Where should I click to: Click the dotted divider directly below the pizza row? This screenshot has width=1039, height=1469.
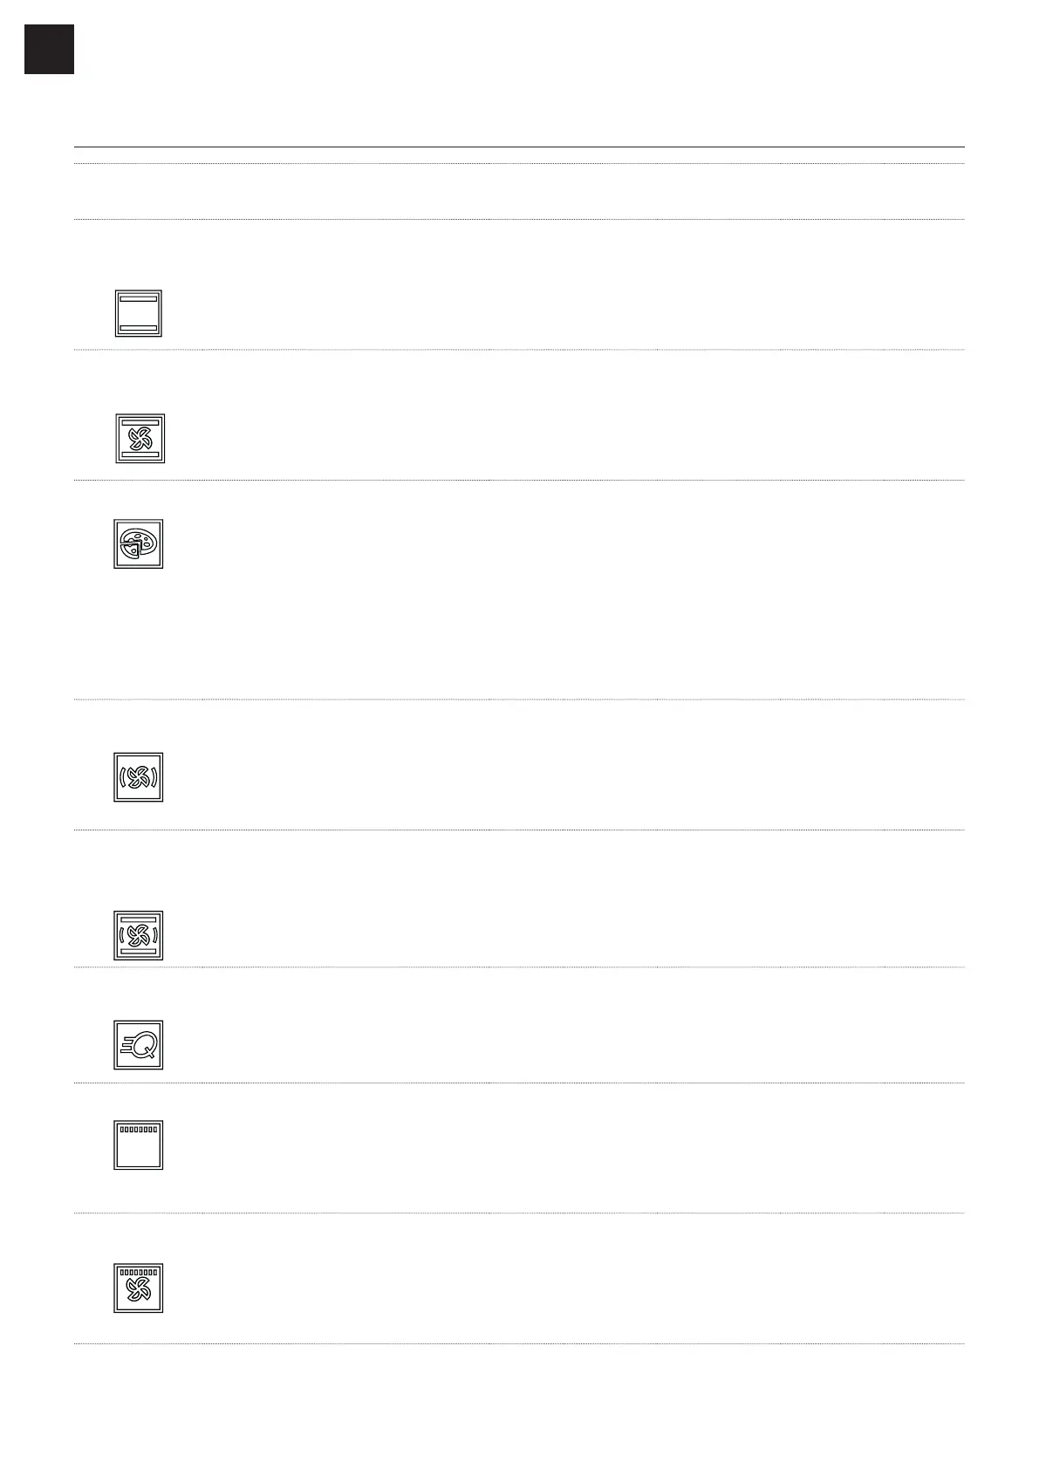coord(519,699)
